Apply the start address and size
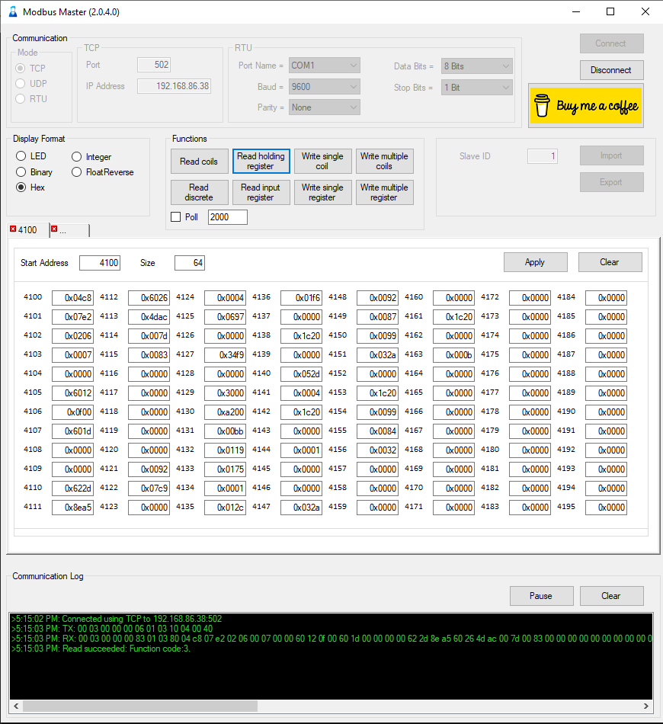 pyautogui.click(x=535, y=262)
